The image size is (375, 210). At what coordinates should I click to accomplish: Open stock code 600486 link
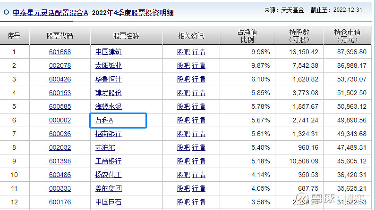coord(60,175)
